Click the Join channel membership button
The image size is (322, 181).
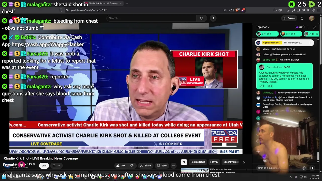point(44,166)
